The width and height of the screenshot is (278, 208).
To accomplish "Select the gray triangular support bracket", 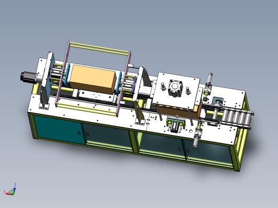I will [147, 78].
